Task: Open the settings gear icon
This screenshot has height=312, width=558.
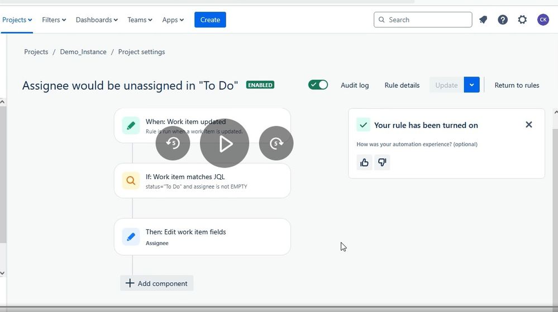Action: [x=522, y=20]
